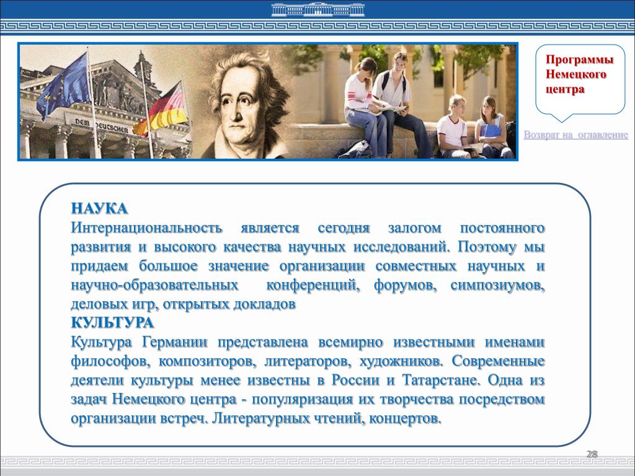Click 'Культура Германии представлена' text line
635x476 pixels.
pos(308,342)
